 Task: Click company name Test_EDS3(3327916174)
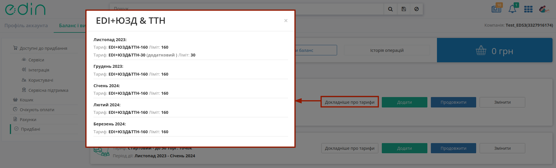[529, 25]
